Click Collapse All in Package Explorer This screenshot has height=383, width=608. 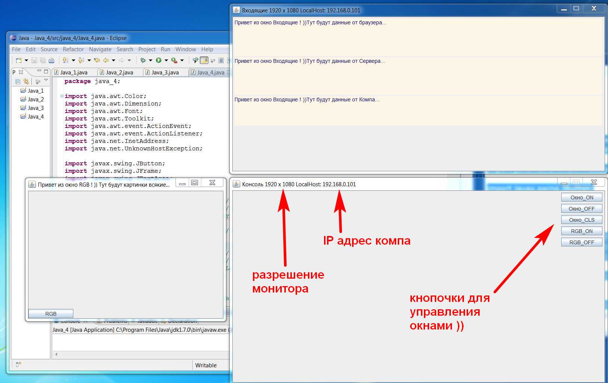18,82
